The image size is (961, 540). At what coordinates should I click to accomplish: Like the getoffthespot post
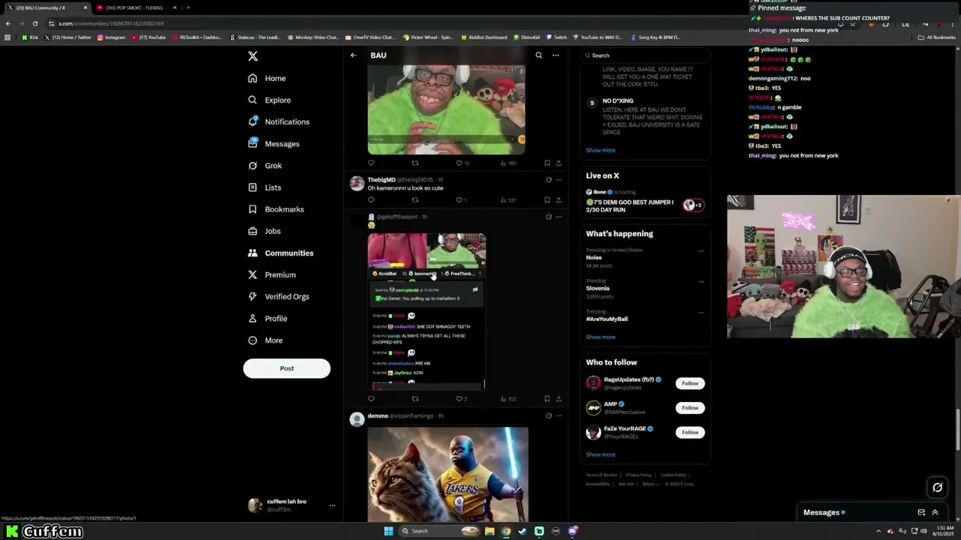pos(459,399)
